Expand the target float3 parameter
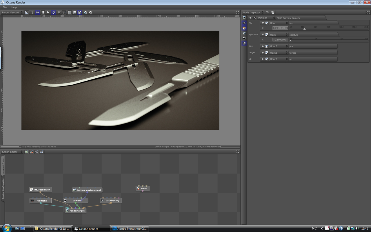 pyautogui.click(x=263, y=53)
